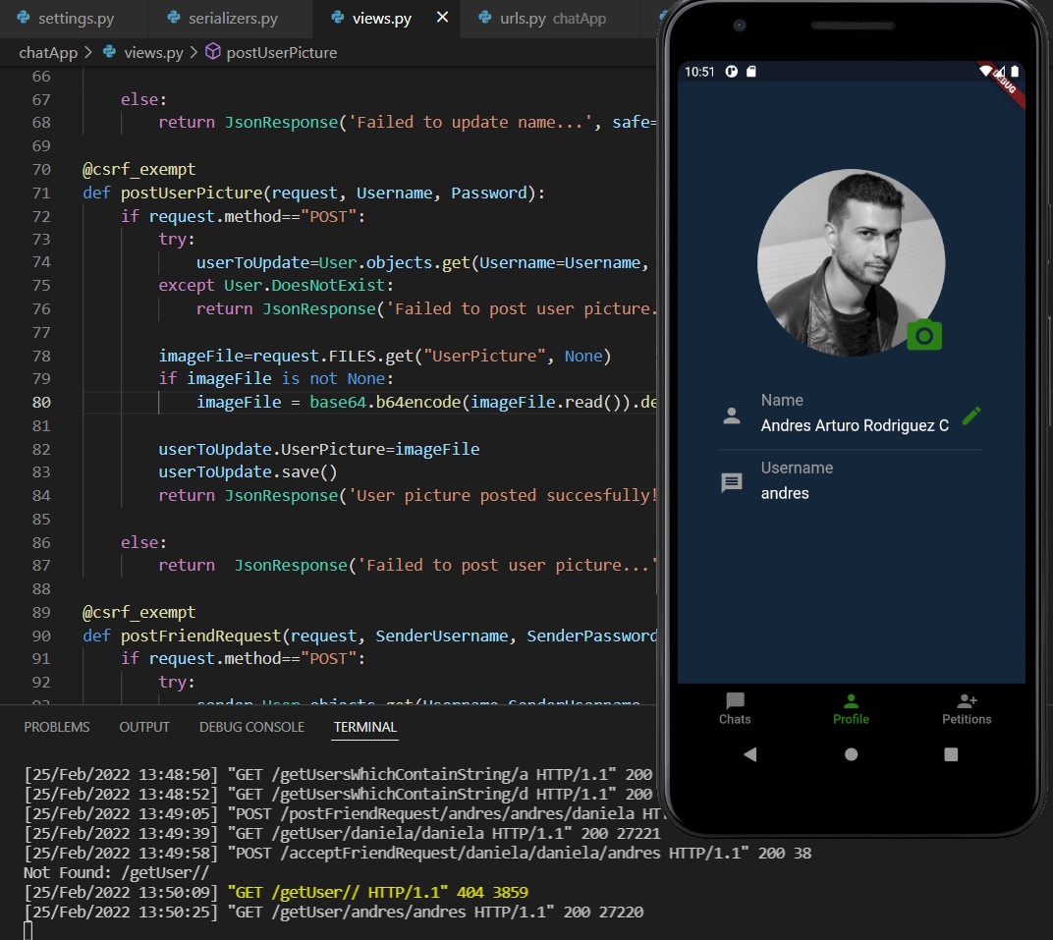1053x940 pixels.
Task: Click the green pencil edit name icon
Action: click(x=971, y=415)
